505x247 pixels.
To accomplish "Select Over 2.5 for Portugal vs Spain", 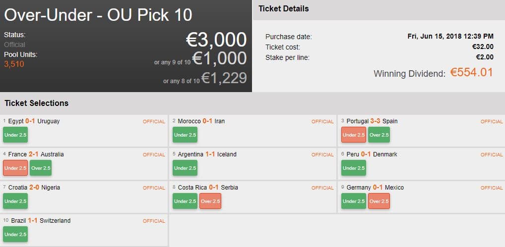I will (379, 135).
